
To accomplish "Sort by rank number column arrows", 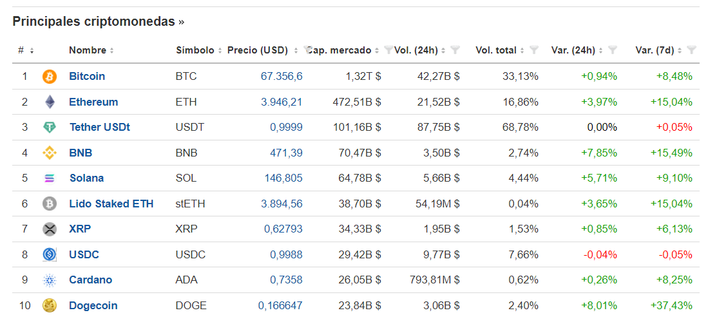I will pyautogui.click(x=32, y=50).
